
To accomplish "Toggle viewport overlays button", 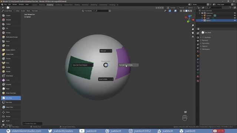I will click(x=175, y=11).
